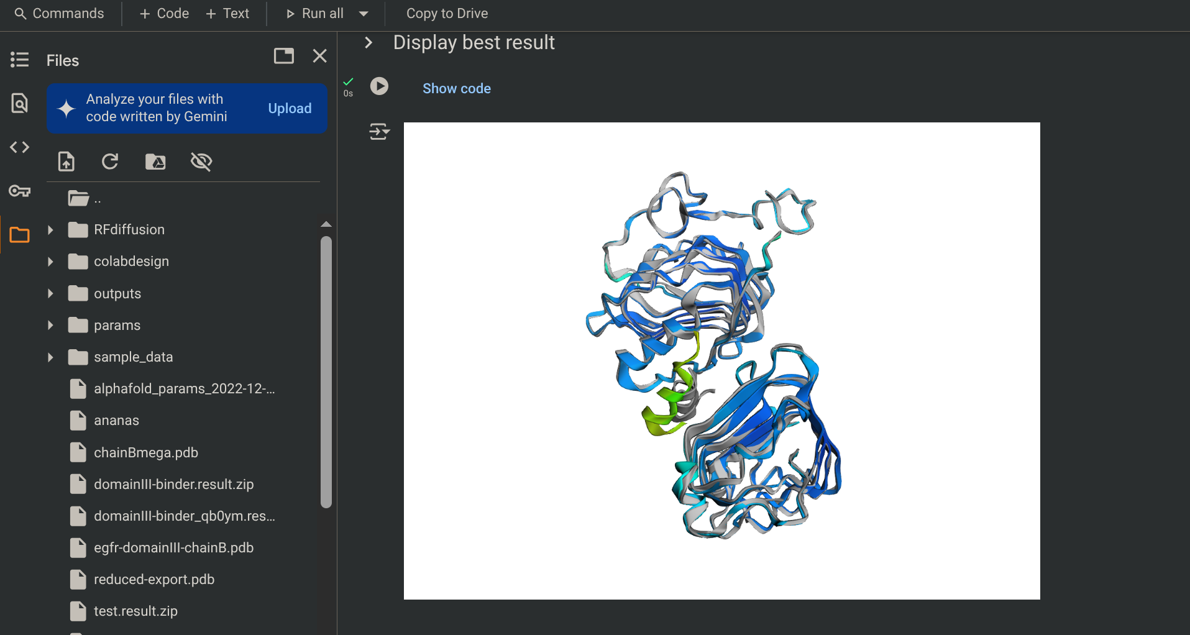Click the Display best result heading
Image resolution: width=1190 pixels, height=635 pixels.
click(x=474, y=42)
